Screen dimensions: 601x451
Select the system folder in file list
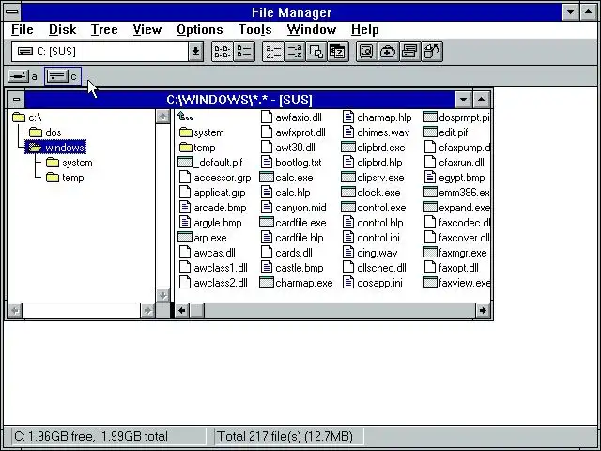tap(202, 132)
